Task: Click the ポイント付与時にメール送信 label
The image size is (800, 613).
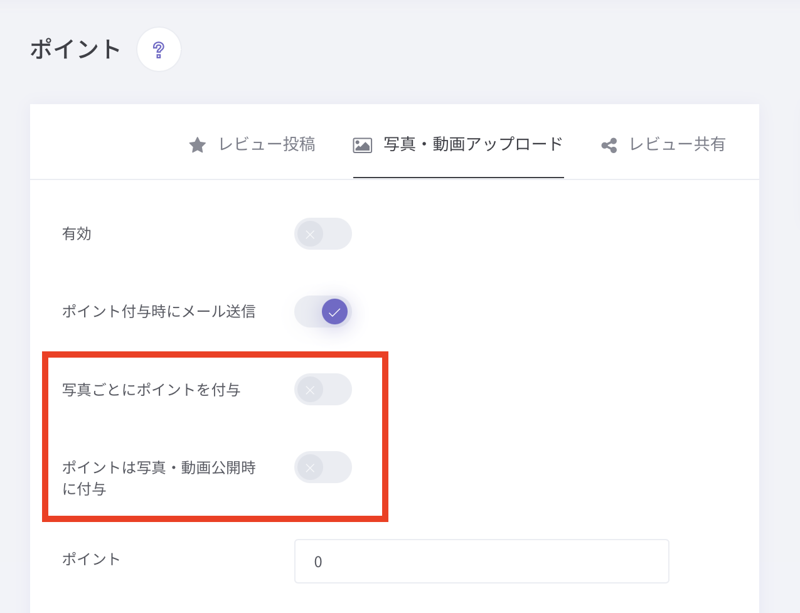Action: [158, 312]
